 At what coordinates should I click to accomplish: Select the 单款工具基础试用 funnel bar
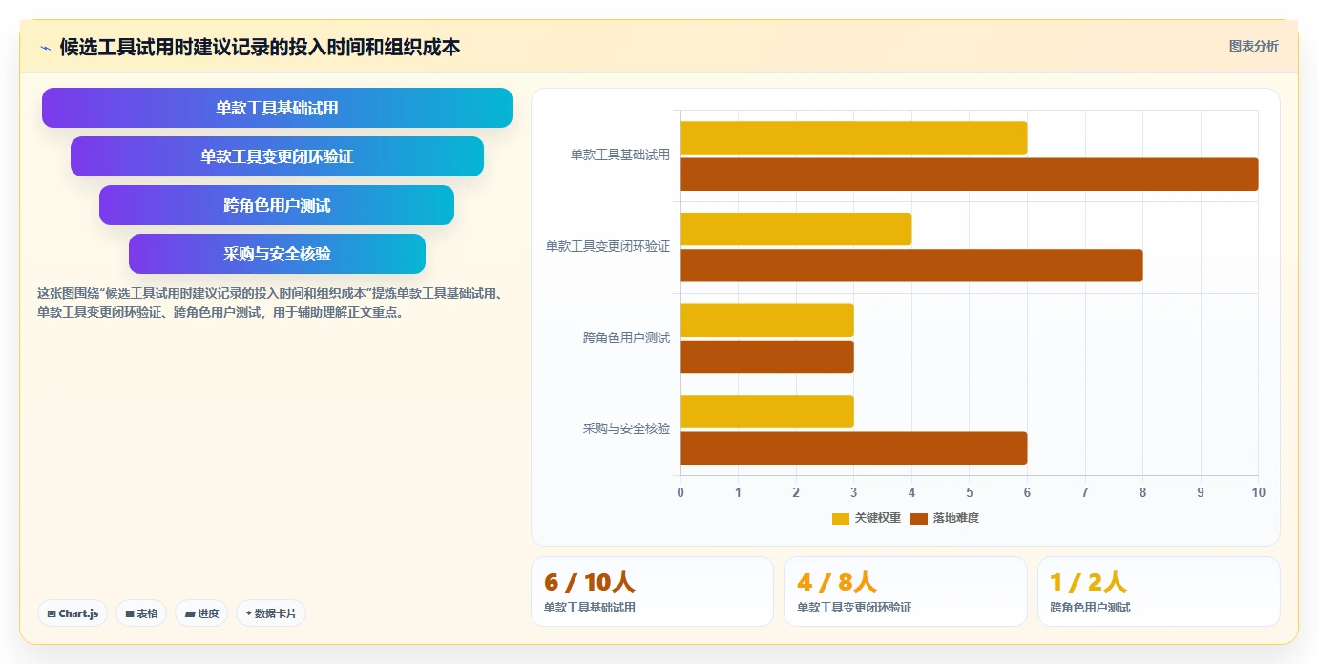tap(277, 108)
